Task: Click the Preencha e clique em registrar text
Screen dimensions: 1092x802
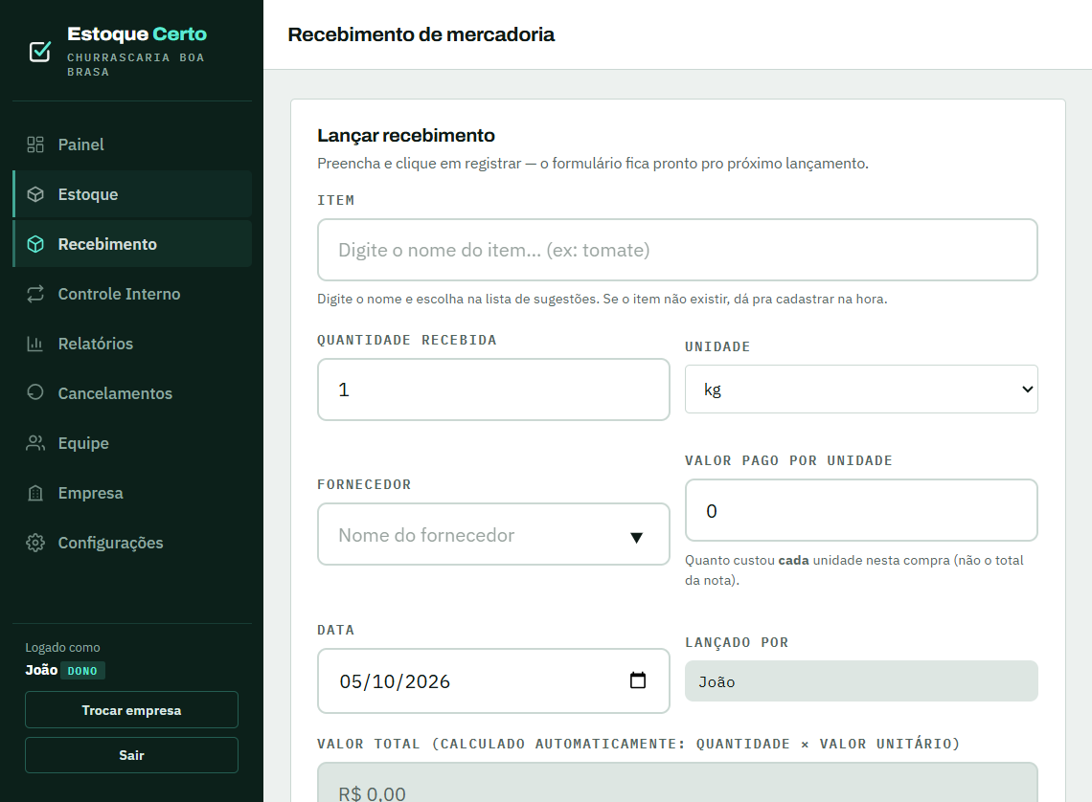Action: coord(593,164)
